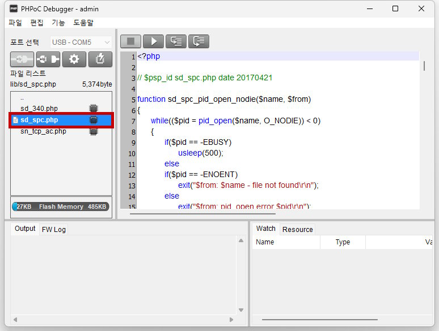Click the Flash Memory usage bar
Screen dimensions: 439x331
coord(61,207)
